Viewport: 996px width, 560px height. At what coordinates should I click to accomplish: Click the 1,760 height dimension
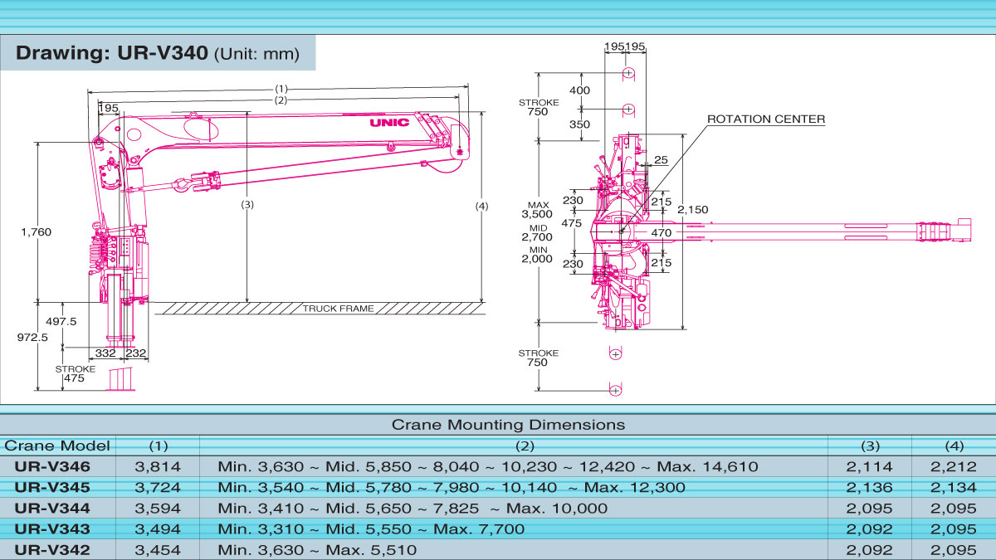pyautogui.click(x=36, y=232)
